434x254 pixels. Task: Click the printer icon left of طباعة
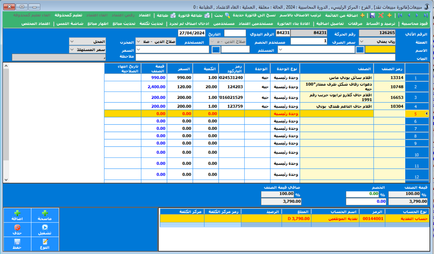173,15
